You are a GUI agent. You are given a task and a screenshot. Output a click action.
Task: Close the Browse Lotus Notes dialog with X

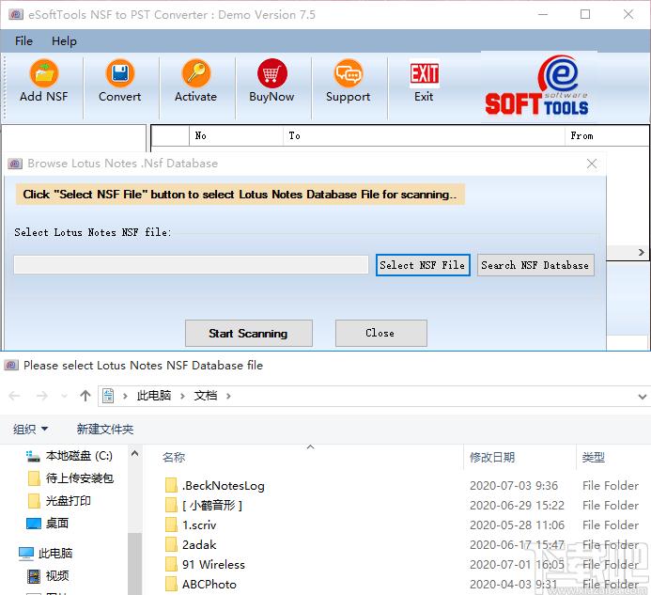tap(592, 164)
